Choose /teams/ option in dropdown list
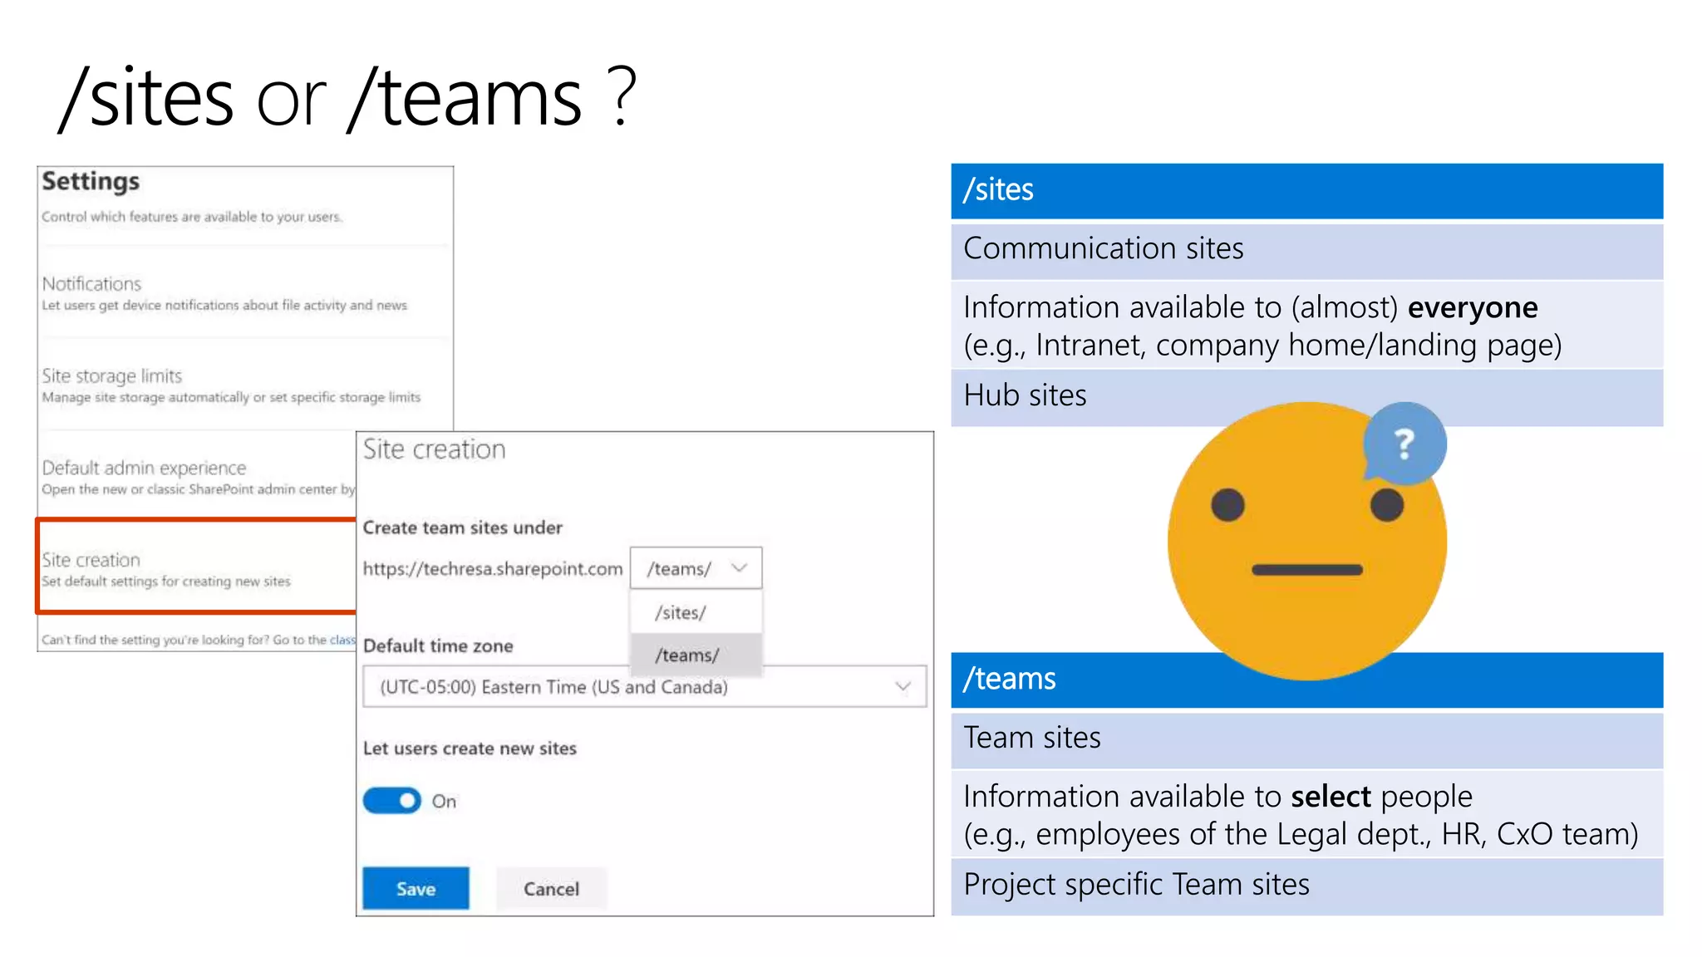 (696, 655)
